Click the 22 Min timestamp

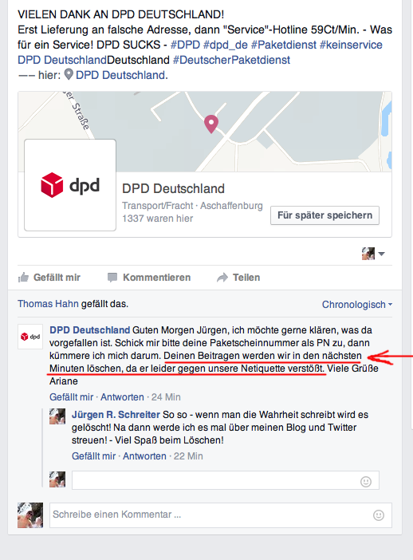click(x=188, y=456)
